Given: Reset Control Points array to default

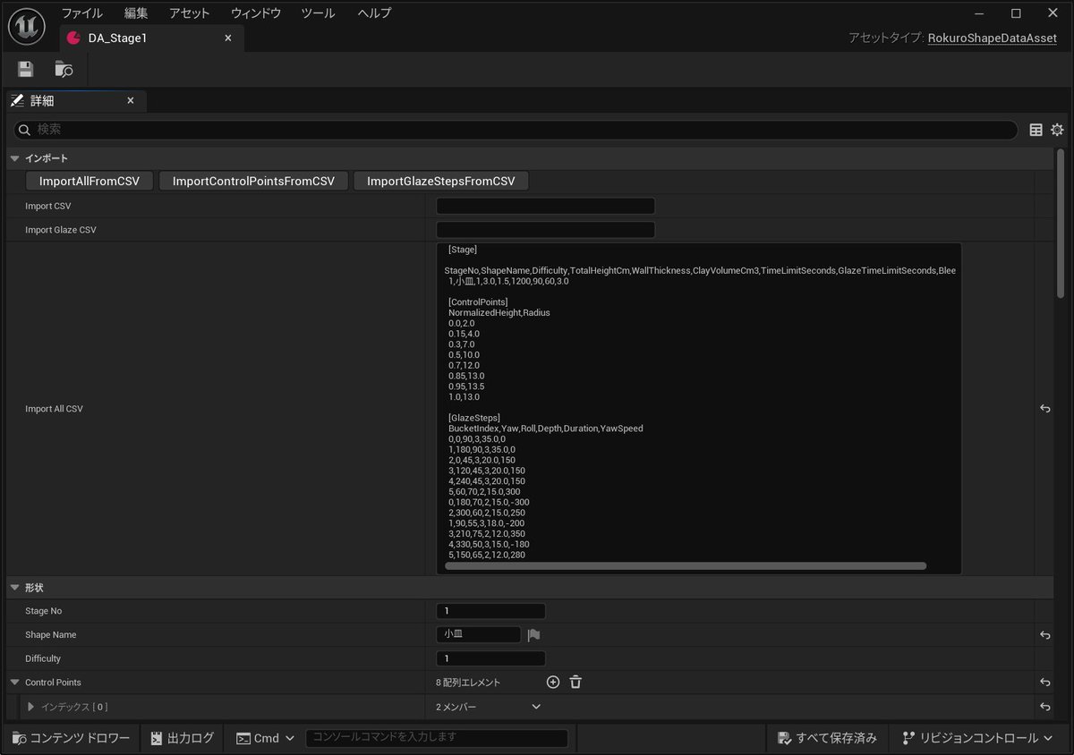Looking at the screenshot, I should point(1044,683).
